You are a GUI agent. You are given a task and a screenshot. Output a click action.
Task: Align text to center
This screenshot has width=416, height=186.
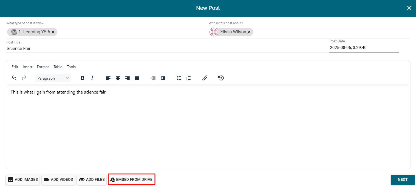[x=118, y=78]
